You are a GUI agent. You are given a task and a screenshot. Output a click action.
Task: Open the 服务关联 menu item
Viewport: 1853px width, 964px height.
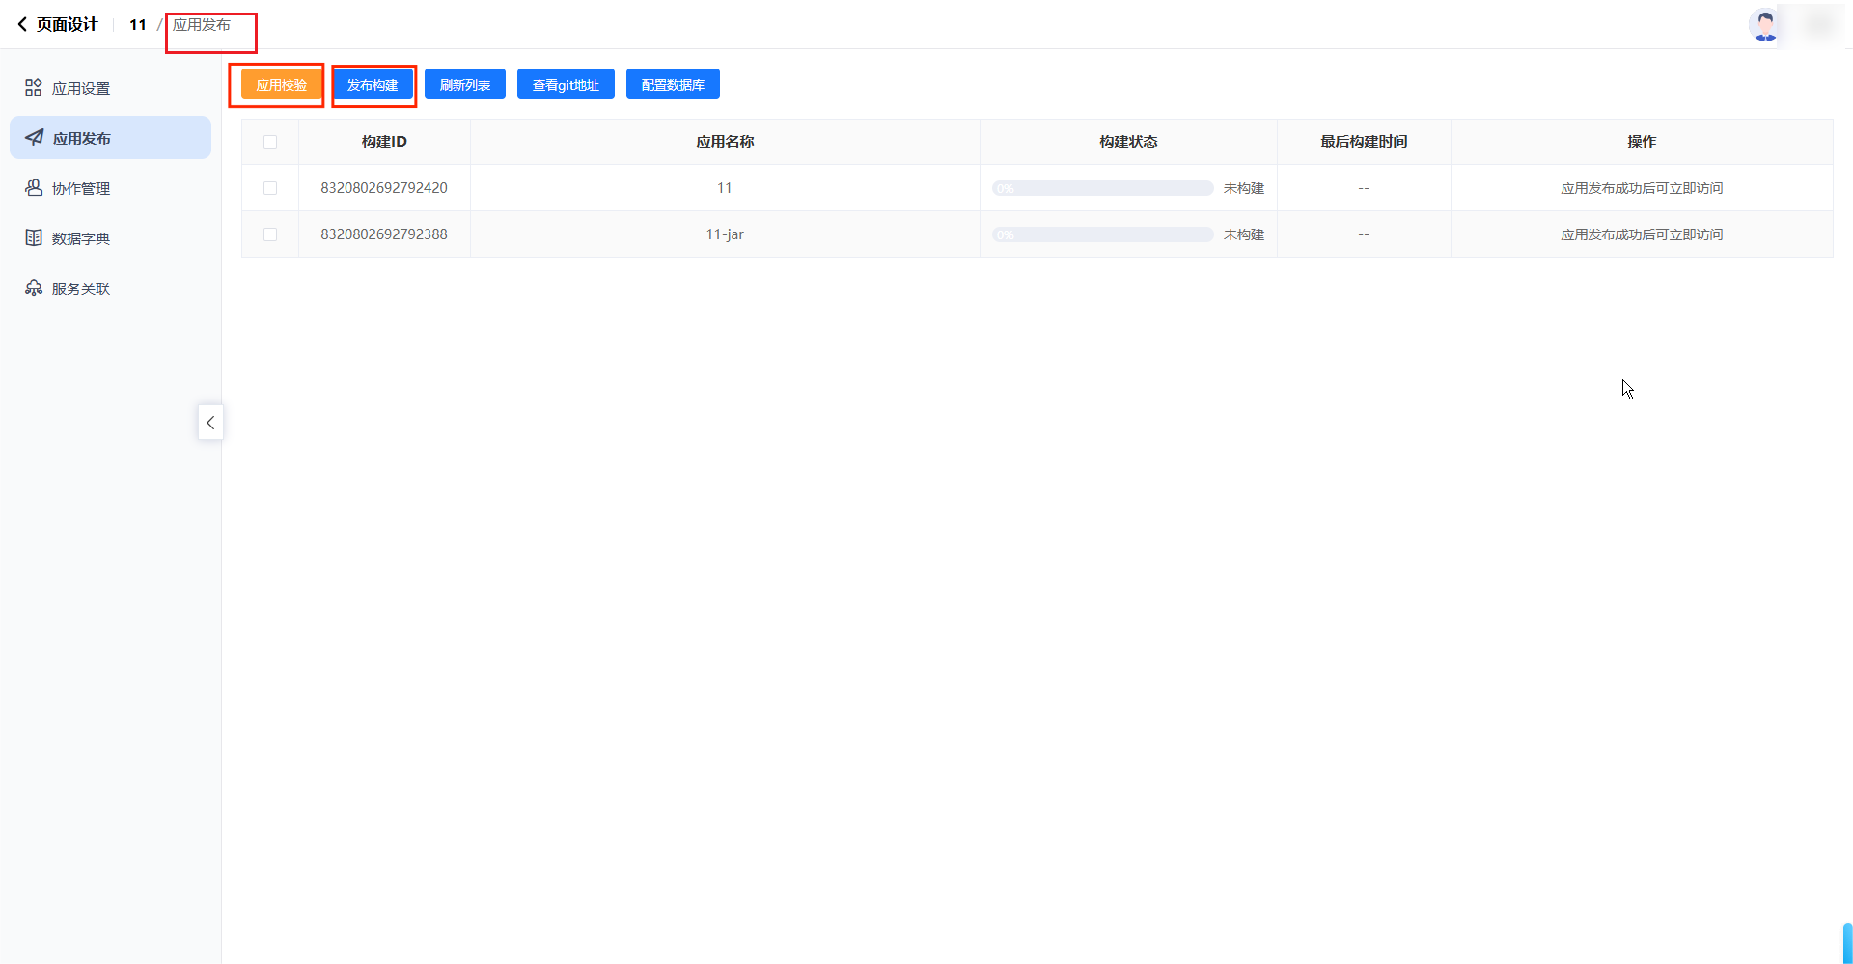(x=81, y=289)
